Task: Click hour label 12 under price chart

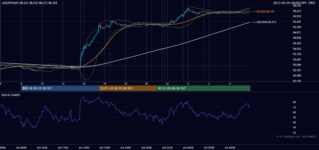Action: coord(63,83)
